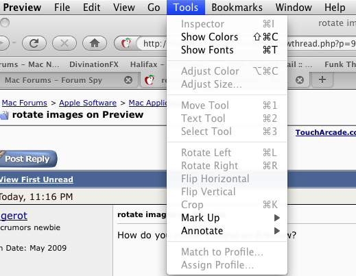
Task: Open the Preview application menu
Action: [x=22, y=8]
